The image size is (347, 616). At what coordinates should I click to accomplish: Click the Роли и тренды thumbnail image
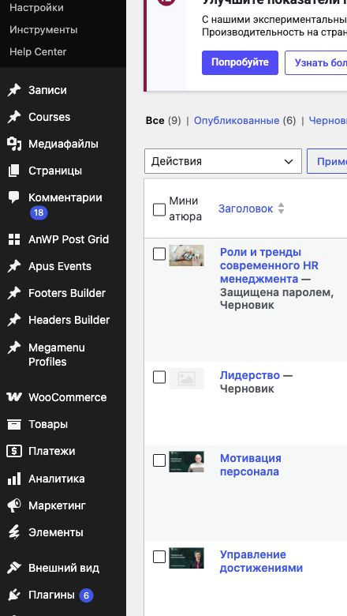click(x=186, y=255)
